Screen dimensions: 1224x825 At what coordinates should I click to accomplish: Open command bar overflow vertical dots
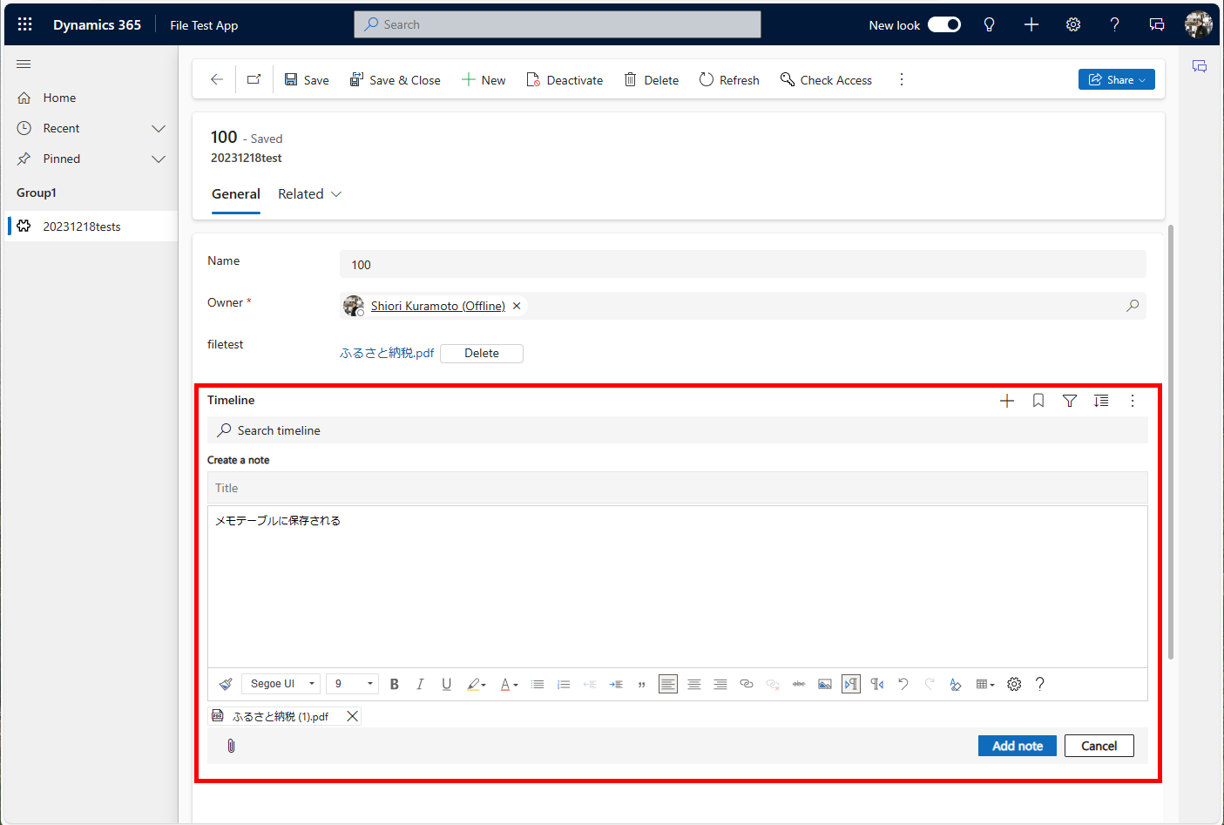[x=902, y=79]
